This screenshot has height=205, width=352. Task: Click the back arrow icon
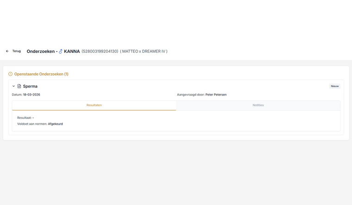pos(7,51)
